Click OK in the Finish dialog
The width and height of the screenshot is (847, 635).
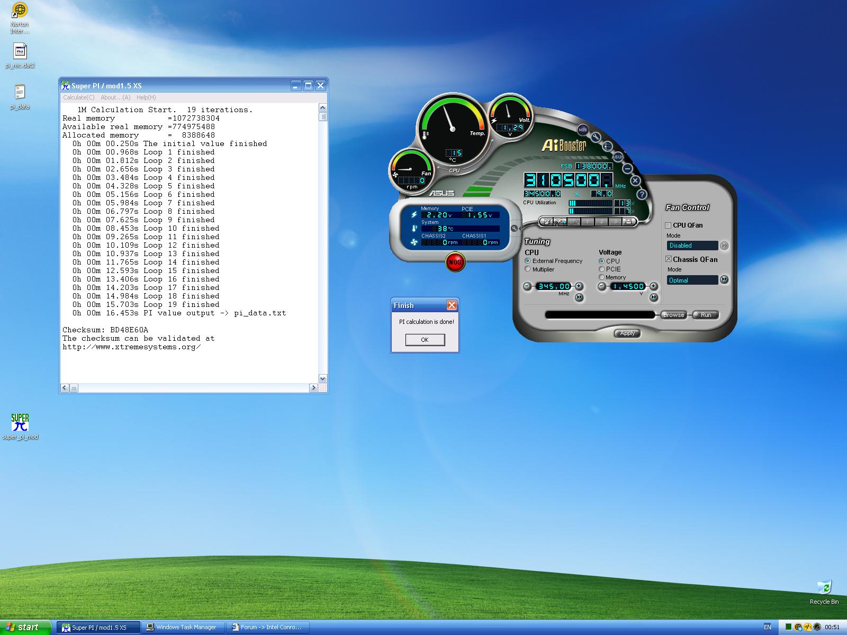point(425,340)
